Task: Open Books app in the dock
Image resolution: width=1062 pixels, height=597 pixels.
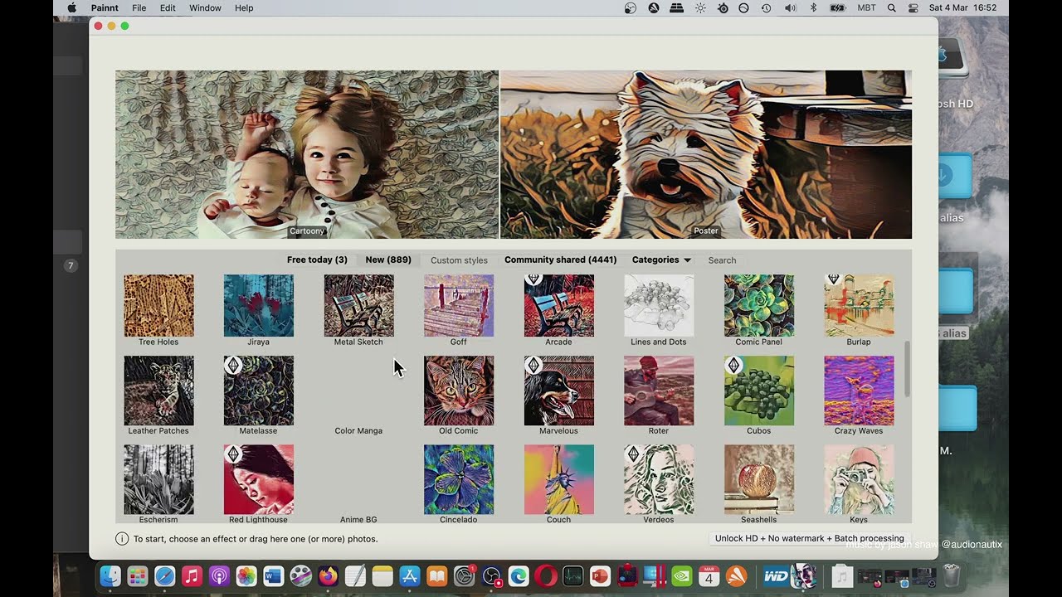Action: tap(437, 575)
